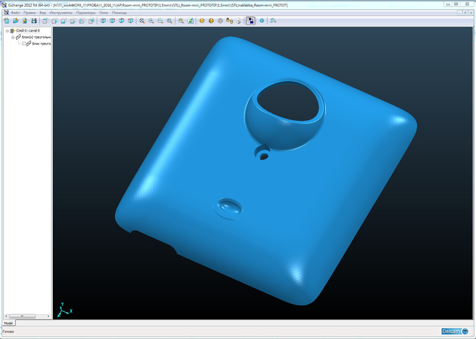The width and height of the screenshot is (476, 339).
Task: Tick the Блок треуго checkbox
Action: tap(24, 44)
